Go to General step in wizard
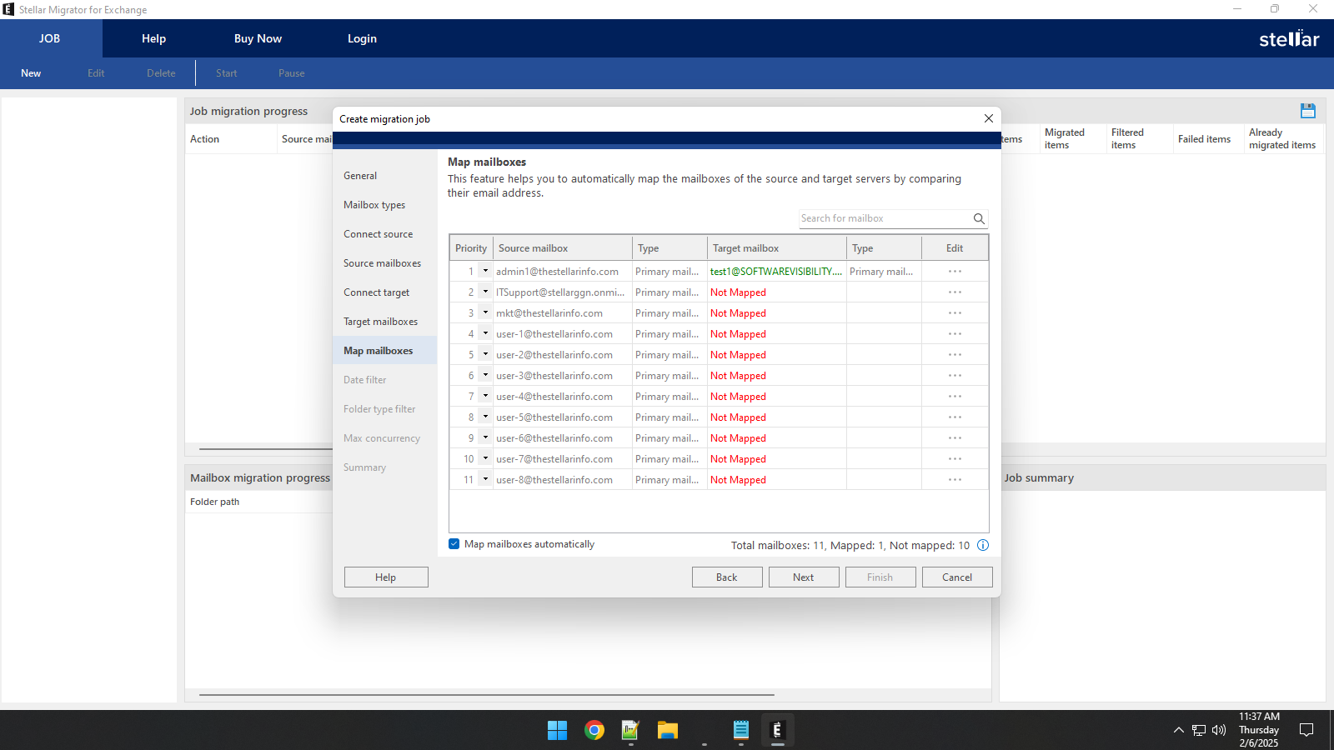The height and width of the screenshot is (750, 1334). click(360, 176)
